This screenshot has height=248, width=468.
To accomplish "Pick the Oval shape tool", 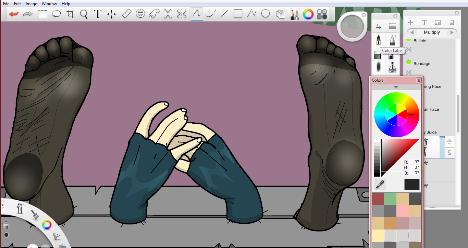I will [x=266, y=14].
